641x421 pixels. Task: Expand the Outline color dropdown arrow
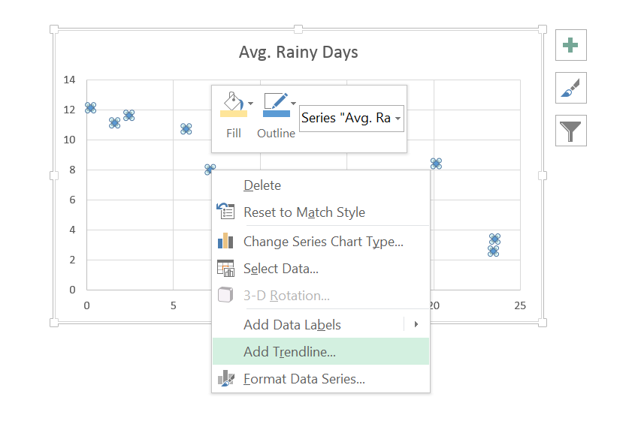(294, 103)
